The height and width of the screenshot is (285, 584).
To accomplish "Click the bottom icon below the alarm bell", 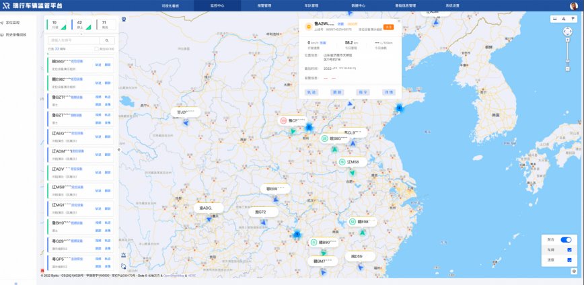I will [x=123, y=266].
